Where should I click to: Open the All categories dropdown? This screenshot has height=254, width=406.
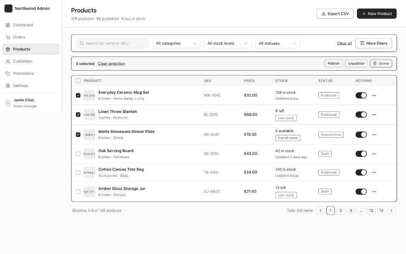[176, 43]
